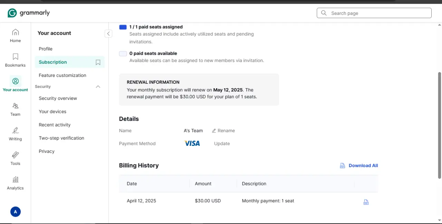
Task: Open the Tools section icon
Action: [x=15, y=155]
